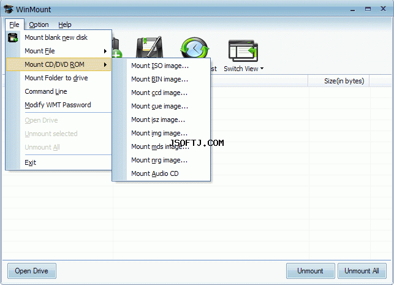394x285 pixels.
Task: Choose Modify WMT Password
Action: [x=58, y=105]
